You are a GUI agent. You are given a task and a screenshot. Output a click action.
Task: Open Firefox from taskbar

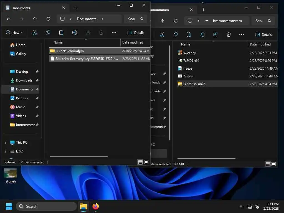pyautogui.click(x=96, y=206)
